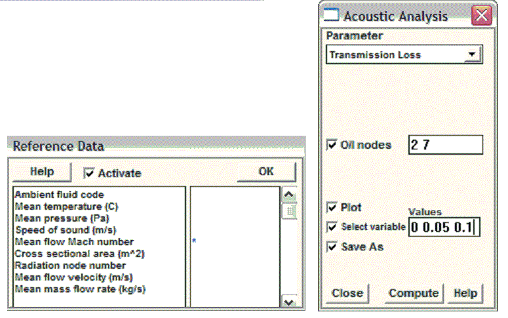Disable the Select variable checkbox
508x318 pixels.
point(332,227)
